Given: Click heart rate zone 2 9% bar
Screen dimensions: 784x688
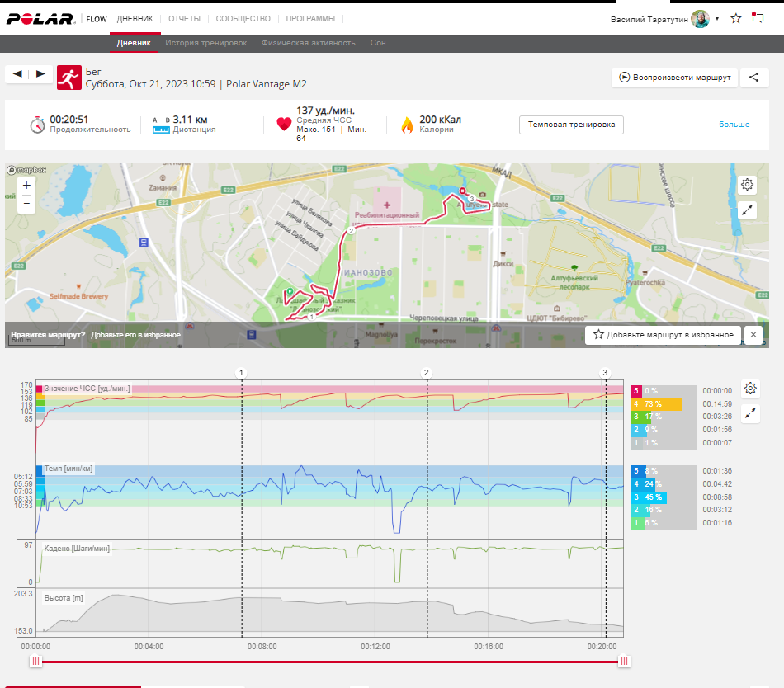Looking at the screenshot, I should click(x=639, y=430).
